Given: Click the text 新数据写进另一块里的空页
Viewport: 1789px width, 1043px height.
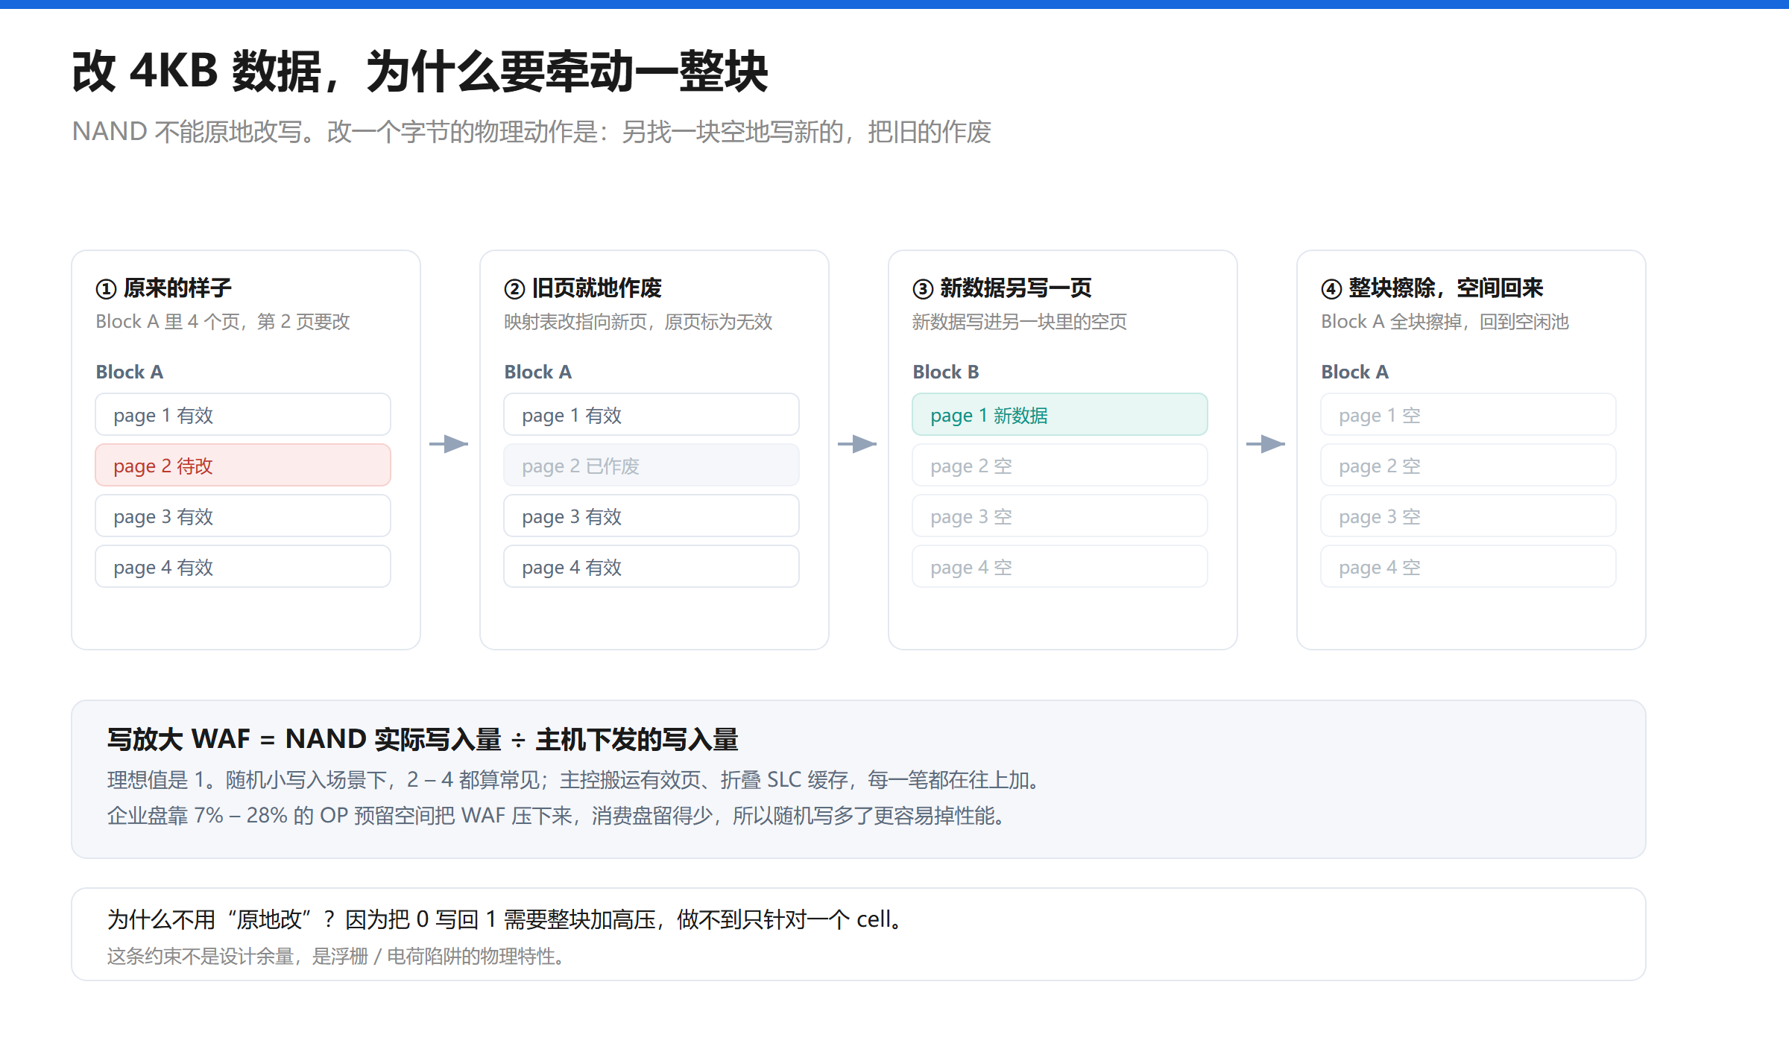Looking at the screenshot, I should 1020,322.
